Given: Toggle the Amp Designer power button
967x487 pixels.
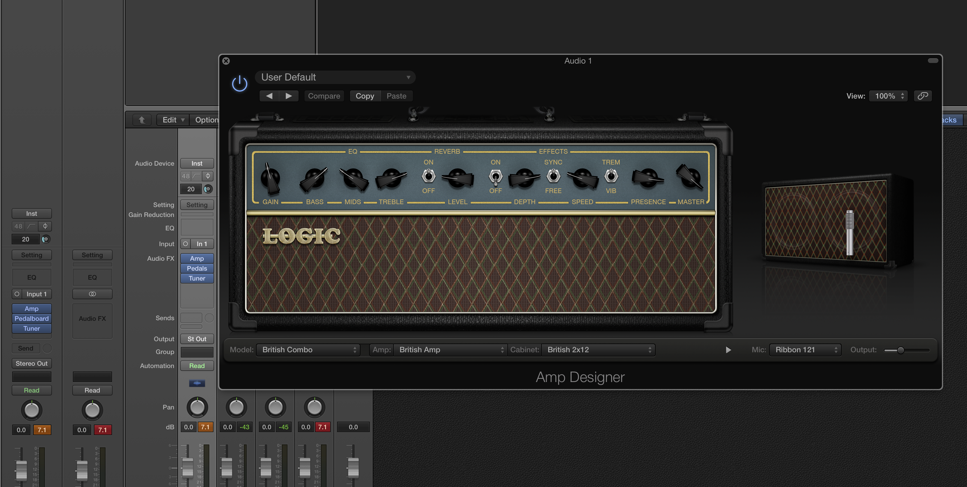Looking at the screenshot, I should click(x=239, y=83).
